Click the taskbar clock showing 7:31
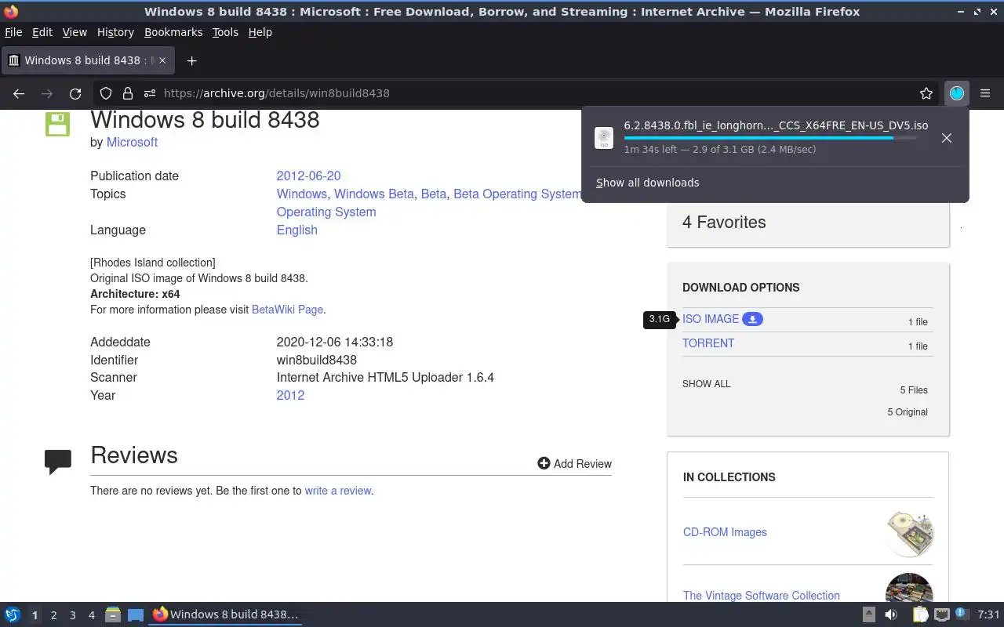The width and height of the screenshot is (1004, 627). pos(989,614)
